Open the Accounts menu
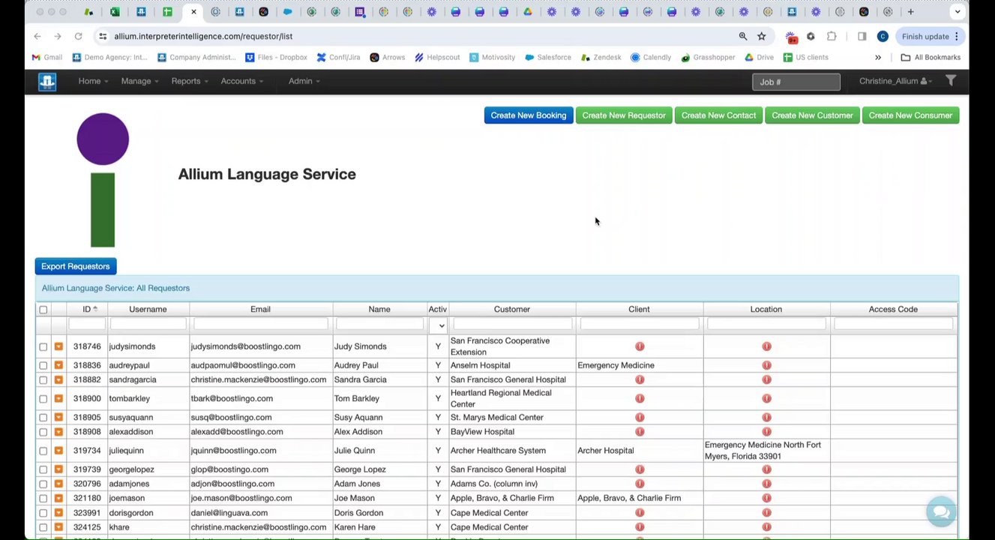Viewport: 995px width, 540px height. click(241, 81)
